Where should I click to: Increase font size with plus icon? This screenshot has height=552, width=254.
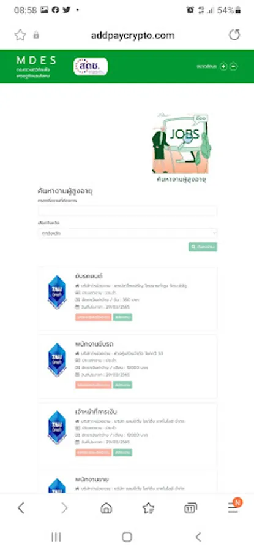tap(223, 66)
